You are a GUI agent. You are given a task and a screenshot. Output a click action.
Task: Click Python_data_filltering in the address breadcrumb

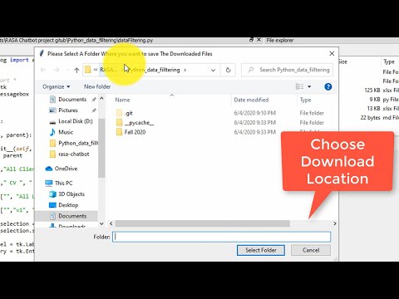[x=154, y=70]
